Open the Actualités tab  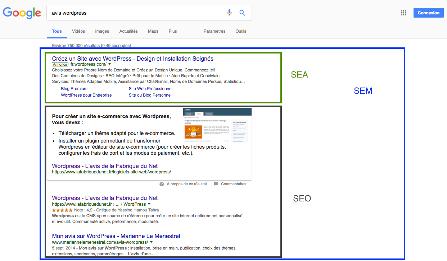128,31
